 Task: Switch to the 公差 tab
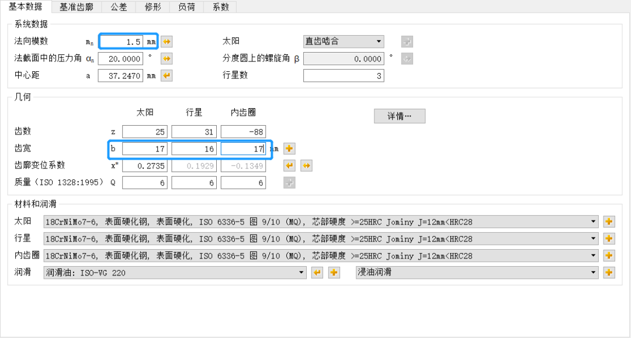tap(119, 8)
